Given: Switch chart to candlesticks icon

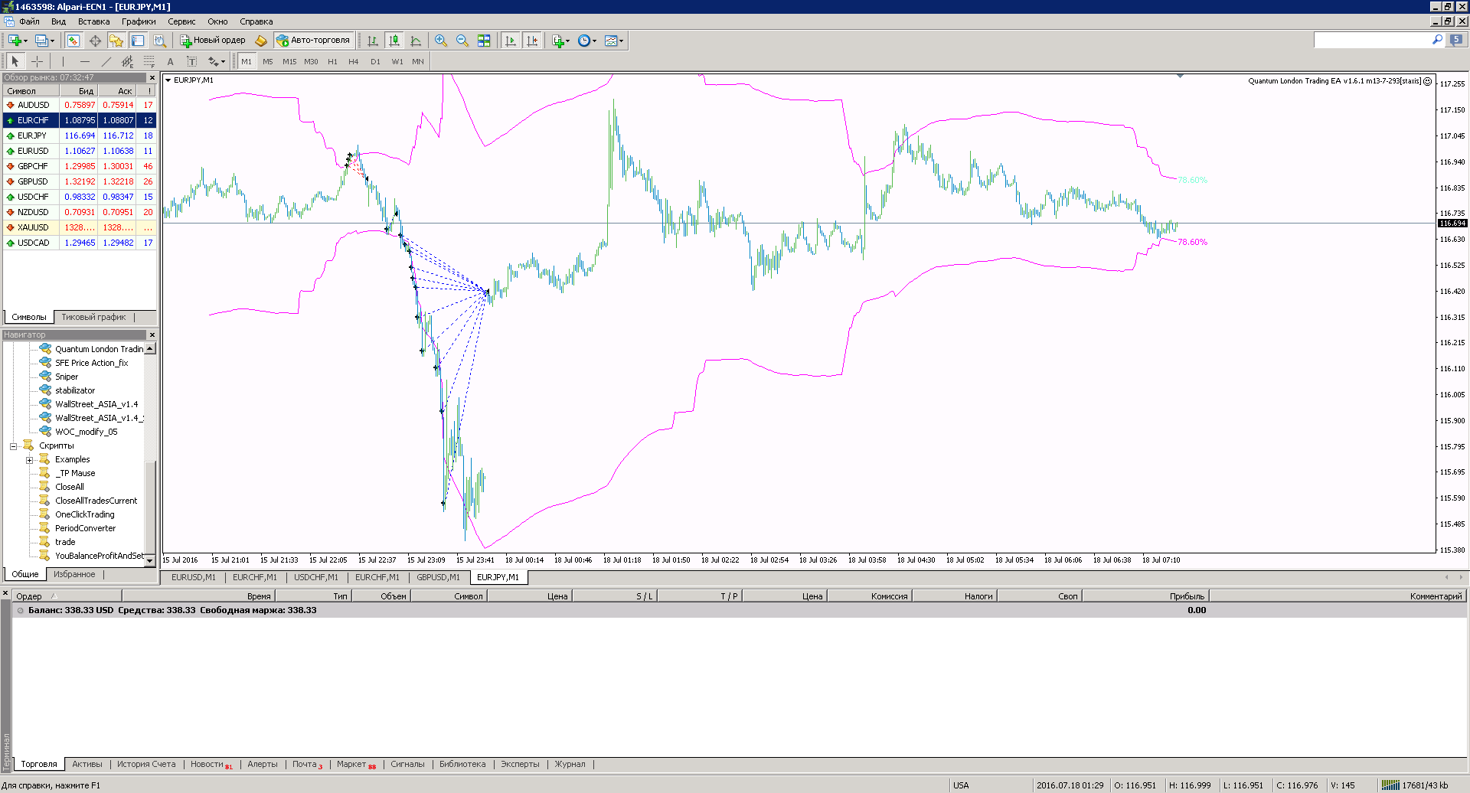Looking at the screenshot, I should point(394,41).
